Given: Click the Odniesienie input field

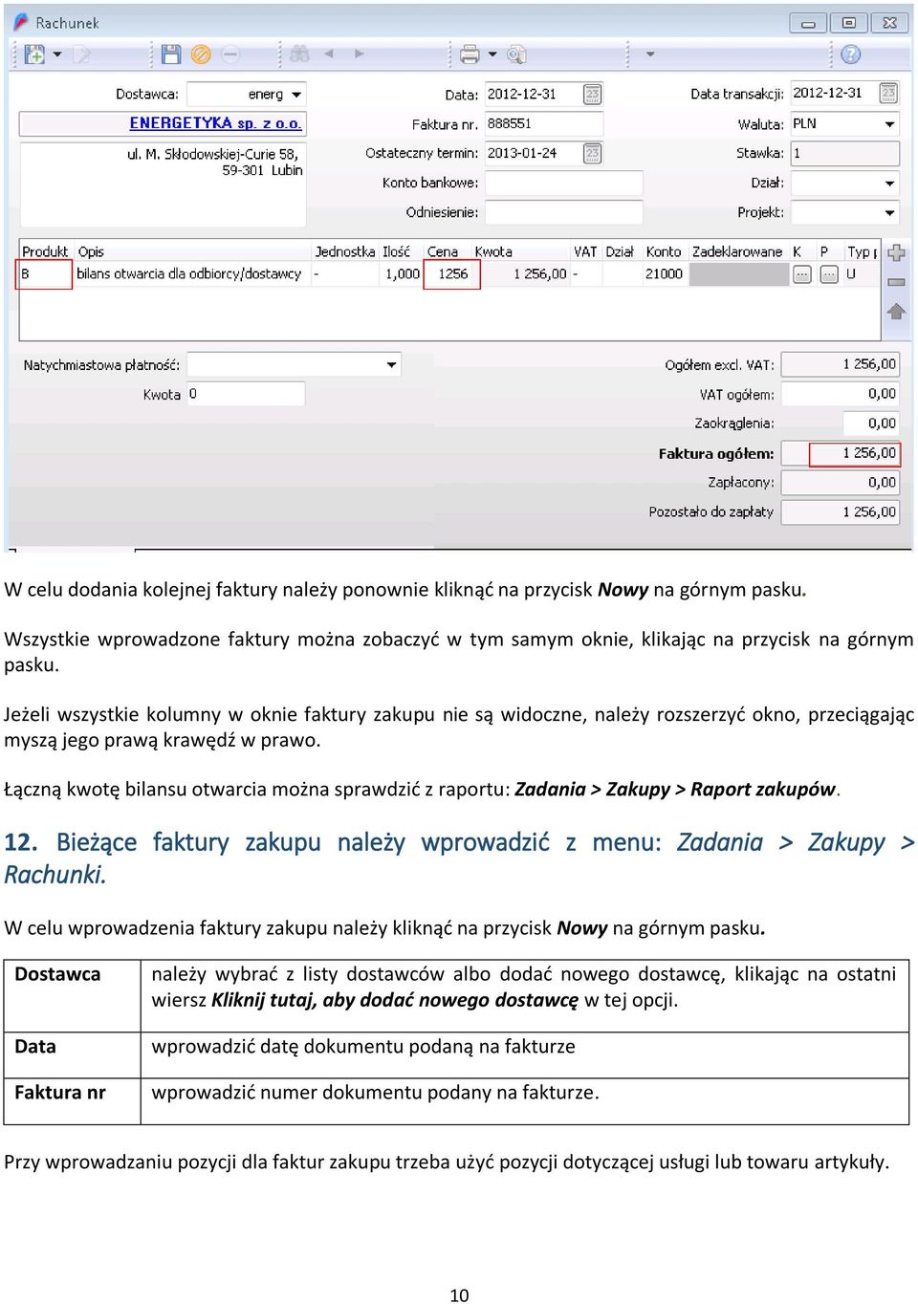Looking at the screenshot, I should [563, 212].
